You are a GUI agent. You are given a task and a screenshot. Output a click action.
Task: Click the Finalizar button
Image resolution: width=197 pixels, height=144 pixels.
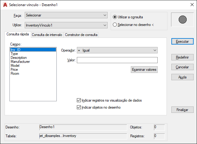tap(182, 110)
